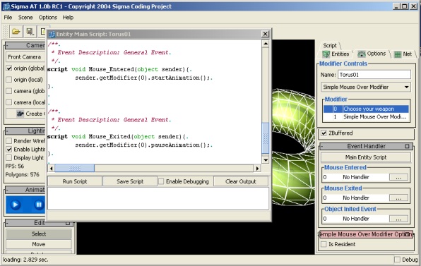The width and height of the screenshot is (421, 266).
Task: Browse handler for Mouse Exited event
Action: point(398,198)
